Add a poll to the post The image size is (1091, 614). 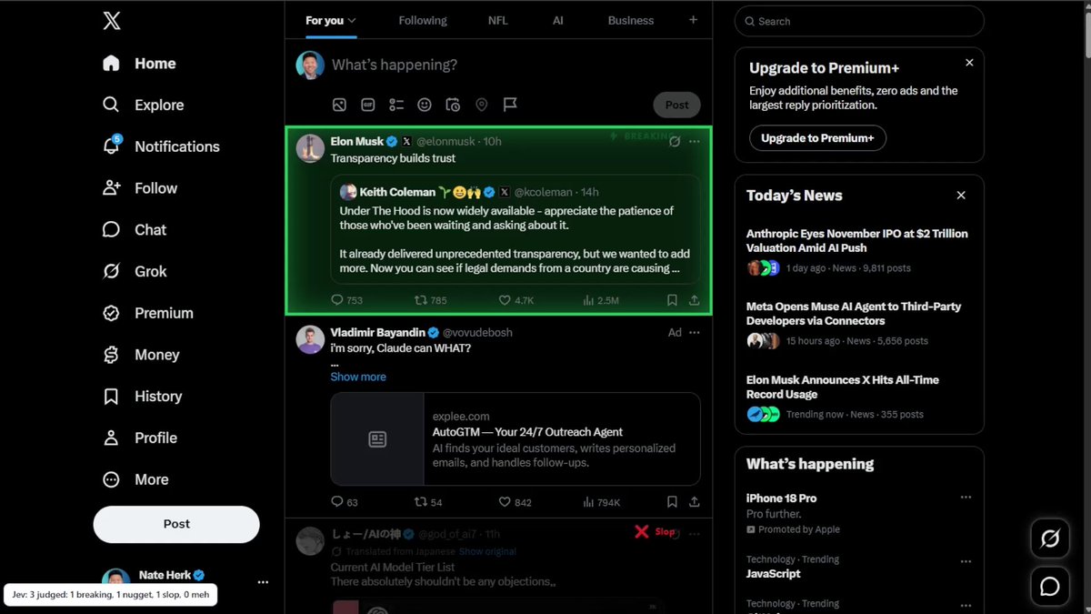(x=396, y=105)
